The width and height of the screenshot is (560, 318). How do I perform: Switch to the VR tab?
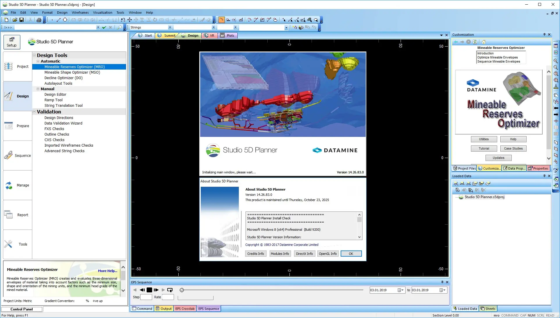[209, 35]
